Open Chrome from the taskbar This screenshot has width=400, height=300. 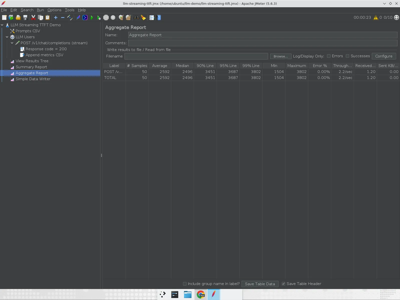pos(201,294)
